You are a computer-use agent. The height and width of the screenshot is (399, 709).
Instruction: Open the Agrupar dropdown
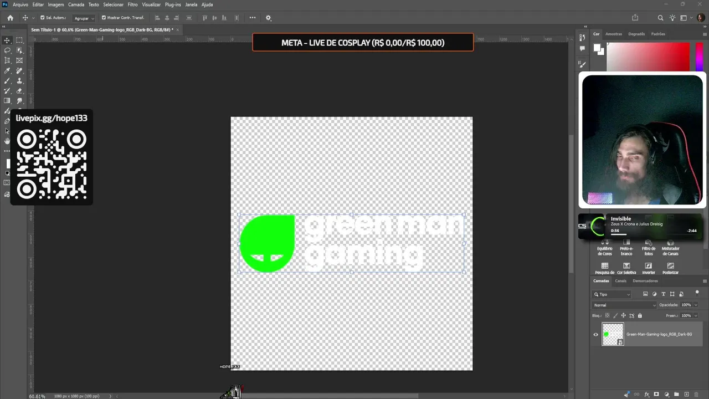(84, 18)
